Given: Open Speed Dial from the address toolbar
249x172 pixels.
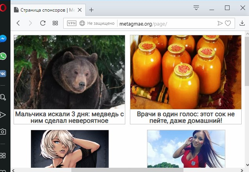Looking at the screenshot, I should tap(55, 23).
